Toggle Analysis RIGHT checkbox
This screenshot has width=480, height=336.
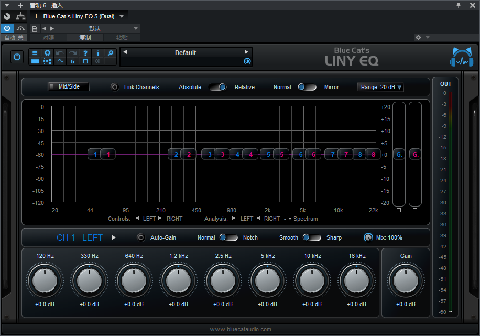258,219
